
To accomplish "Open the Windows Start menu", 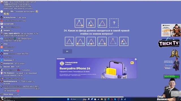I will tap(68, 99).
